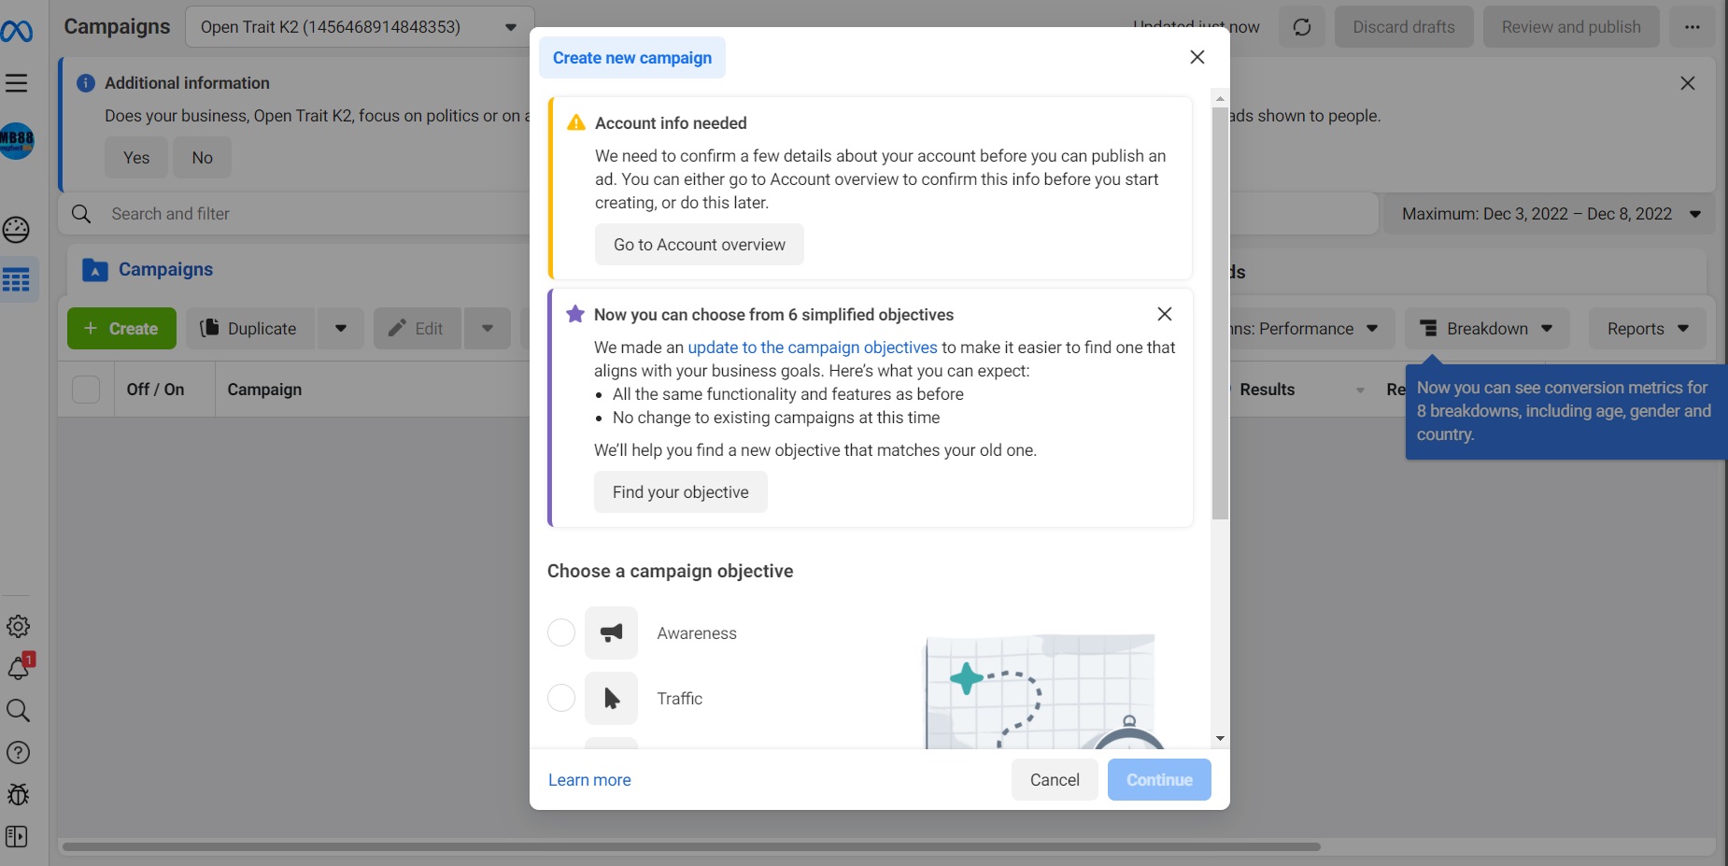Open the ad account selector dropdown

tap(360, 27)
